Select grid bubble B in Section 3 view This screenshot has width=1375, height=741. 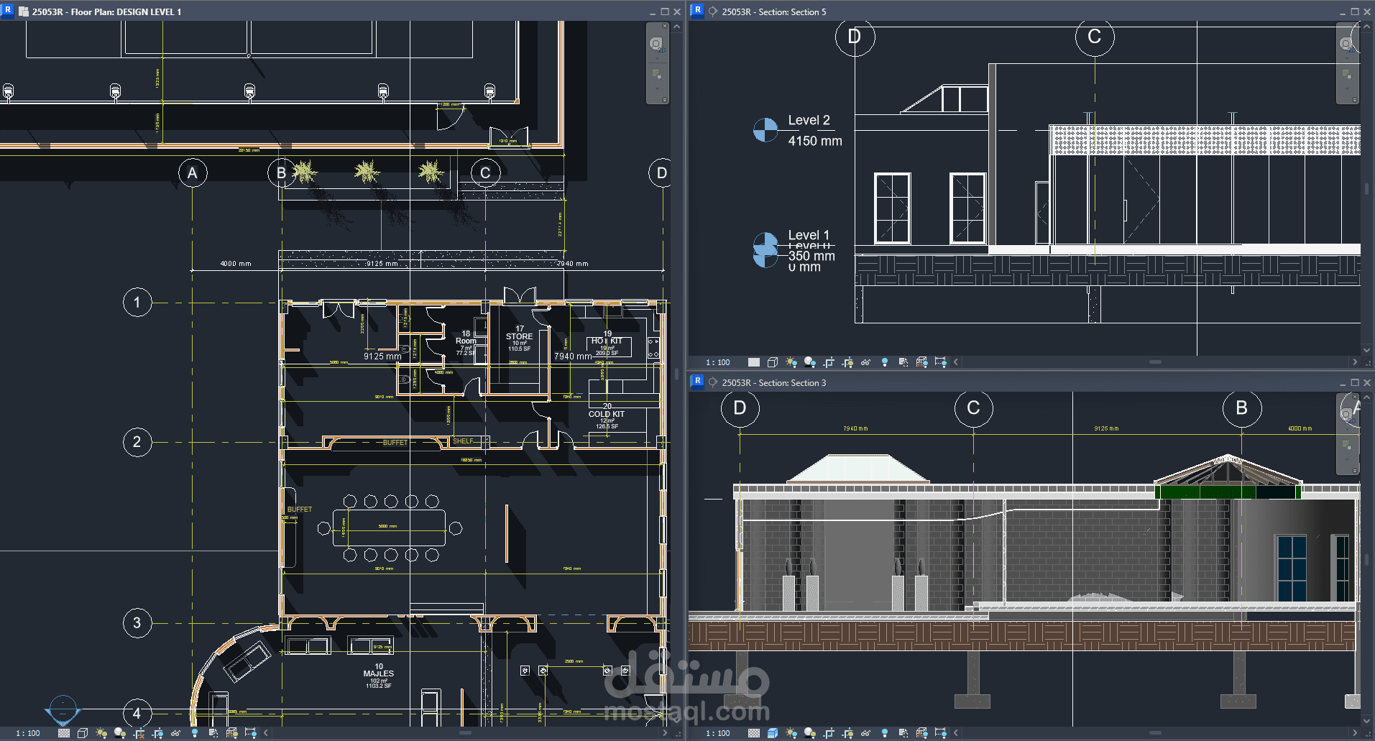[x=1241, y=408]
